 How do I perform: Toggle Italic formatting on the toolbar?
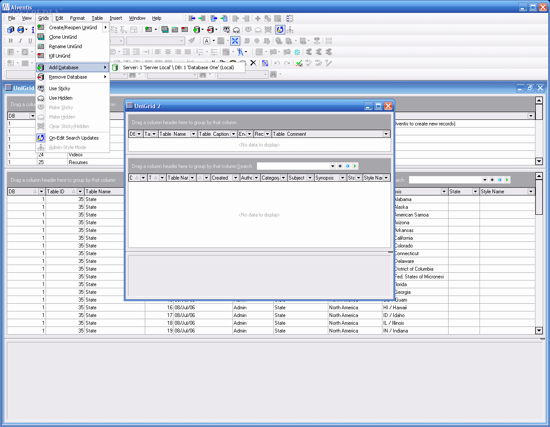click(20, 41)
